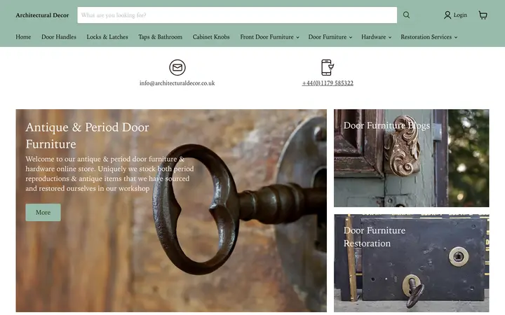Viewport: 505px width, 315px height.
Task: Click the Antique & Period Door Furniture heading
Action: coord(87,136)
